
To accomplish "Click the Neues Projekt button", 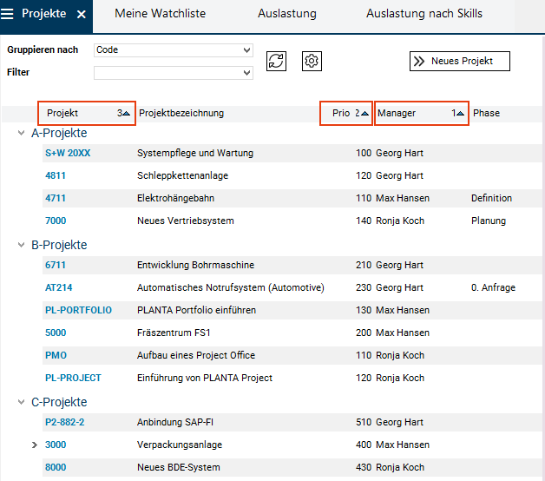I will click(459, 61).
